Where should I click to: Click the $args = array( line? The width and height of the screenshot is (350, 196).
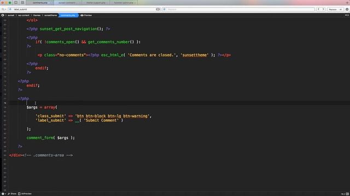click(x=42, y=107)
